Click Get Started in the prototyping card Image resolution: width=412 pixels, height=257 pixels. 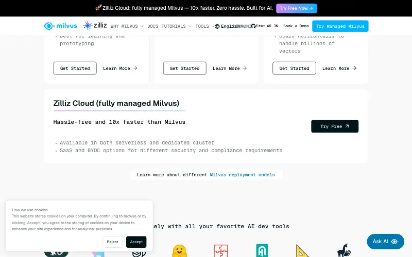[x=75, y=68]
